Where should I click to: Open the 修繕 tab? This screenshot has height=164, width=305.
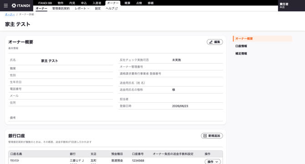(x=151, y=3)
